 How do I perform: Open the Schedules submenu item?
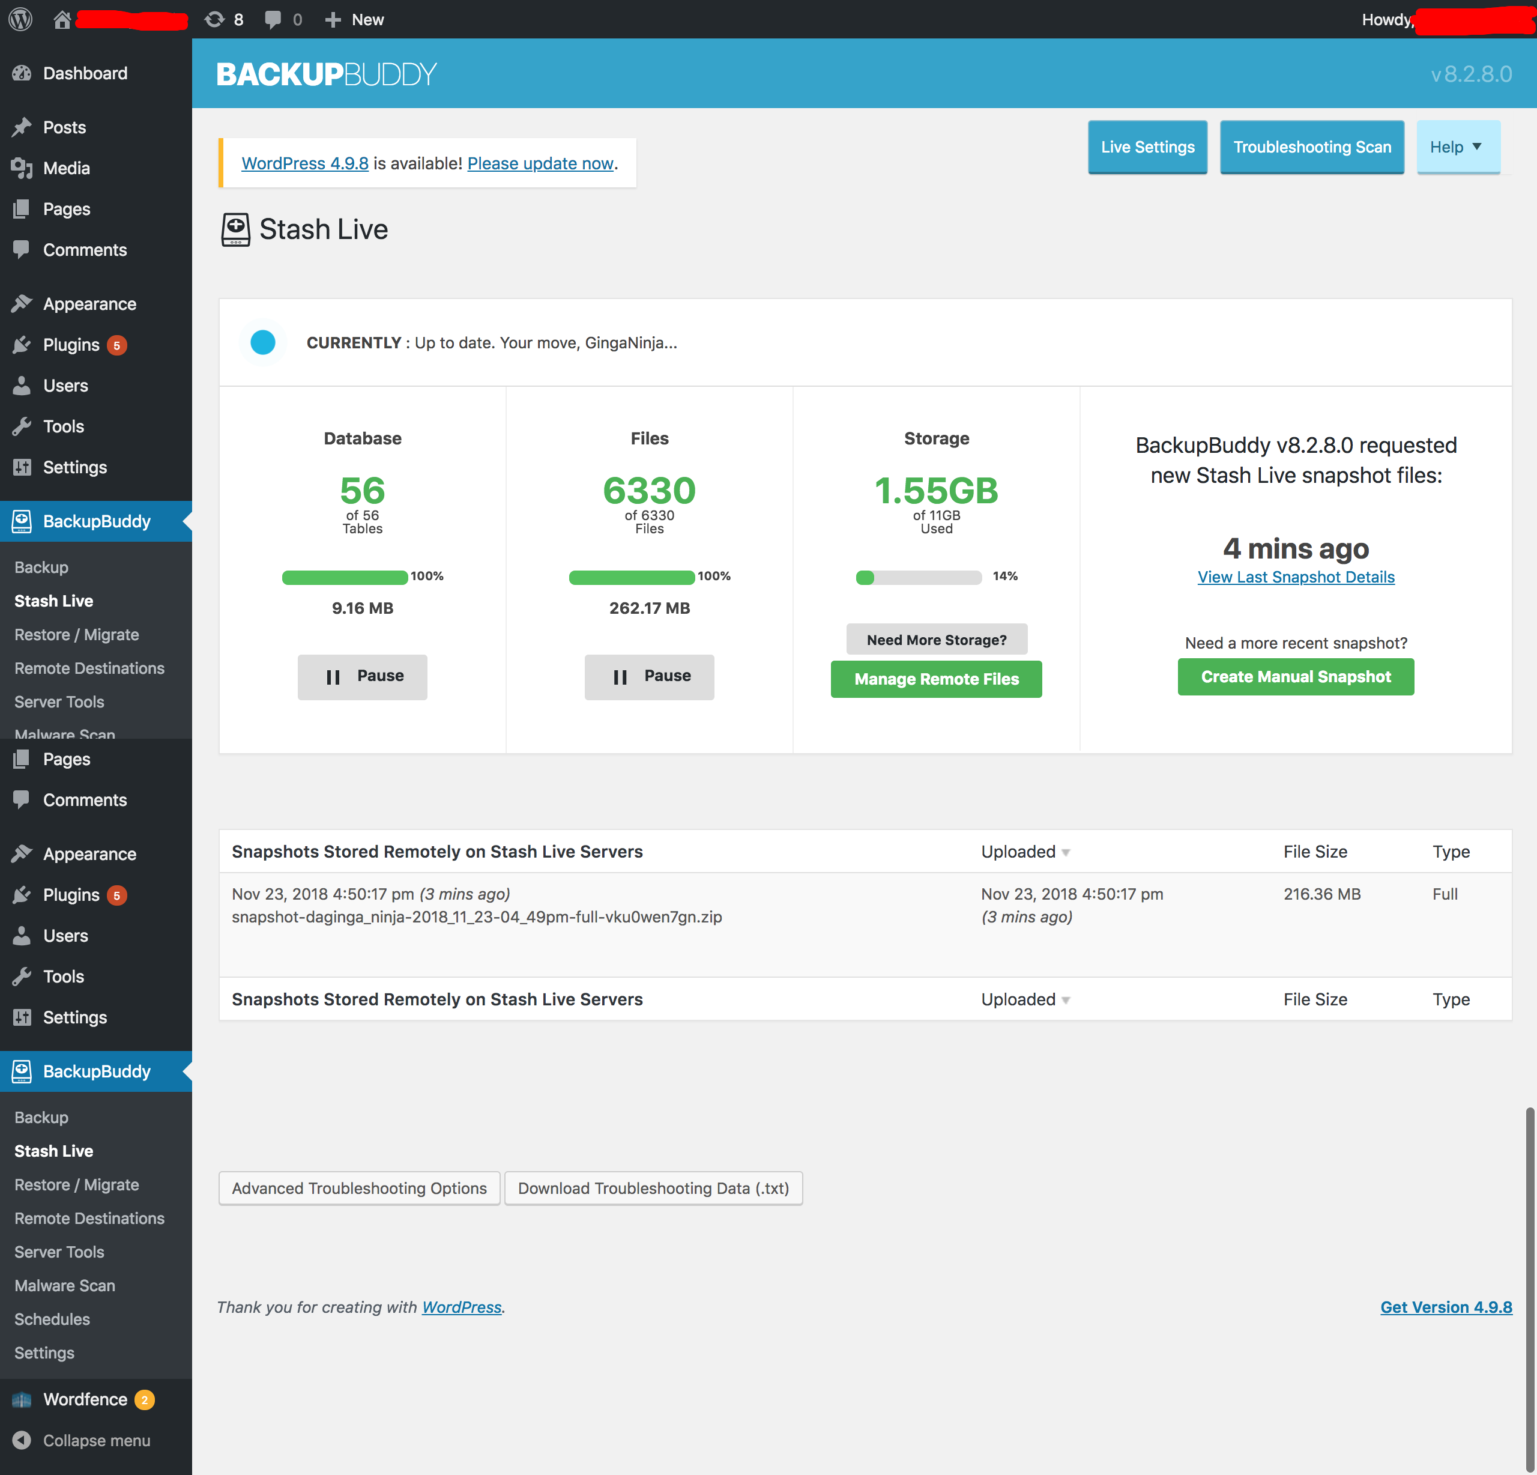click(x=52, y=1319)
